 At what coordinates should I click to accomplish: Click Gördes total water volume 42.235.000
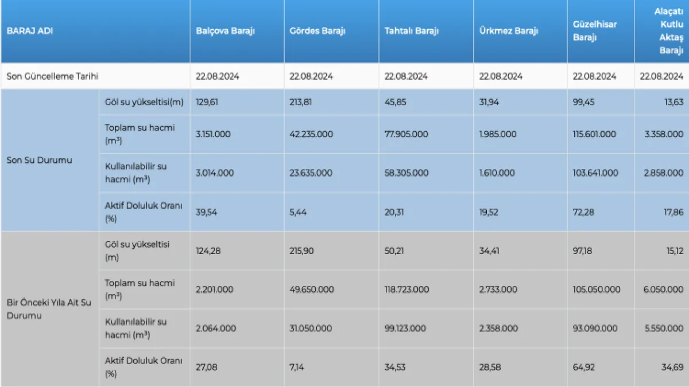tap(311, 134)
